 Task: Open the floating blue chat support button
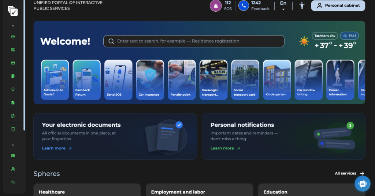pyautogui.click(x=363, y=184)
